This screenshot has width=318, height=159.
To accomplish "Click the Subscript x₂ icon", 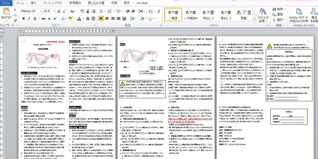I will tap(50, 18).
